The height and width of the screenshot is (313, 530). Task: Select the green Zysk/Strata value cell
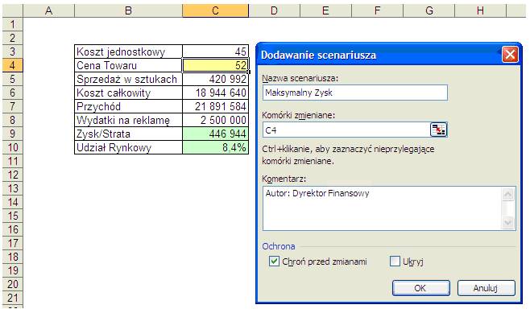coord(215,134)
